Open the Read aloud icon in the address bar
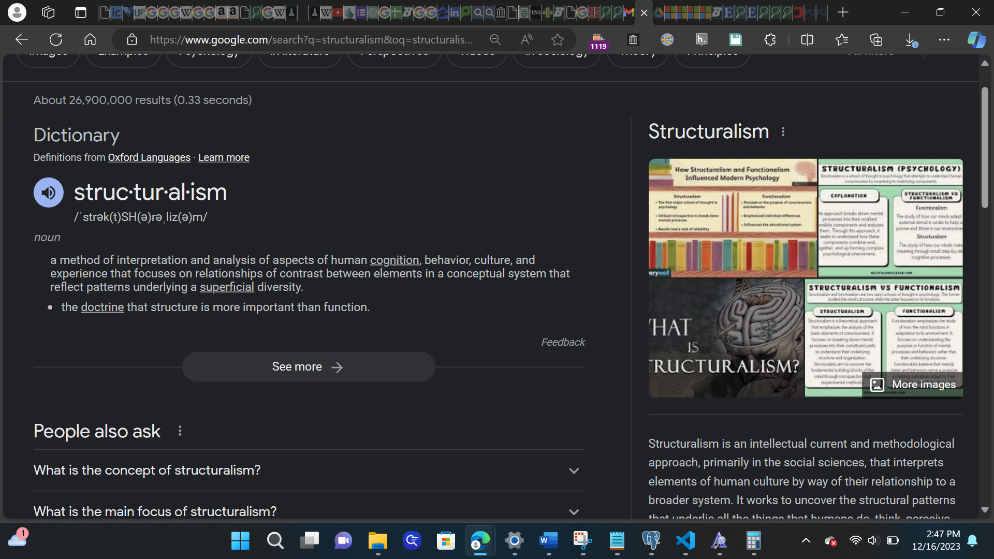The image size is (994, 559). 527,39
